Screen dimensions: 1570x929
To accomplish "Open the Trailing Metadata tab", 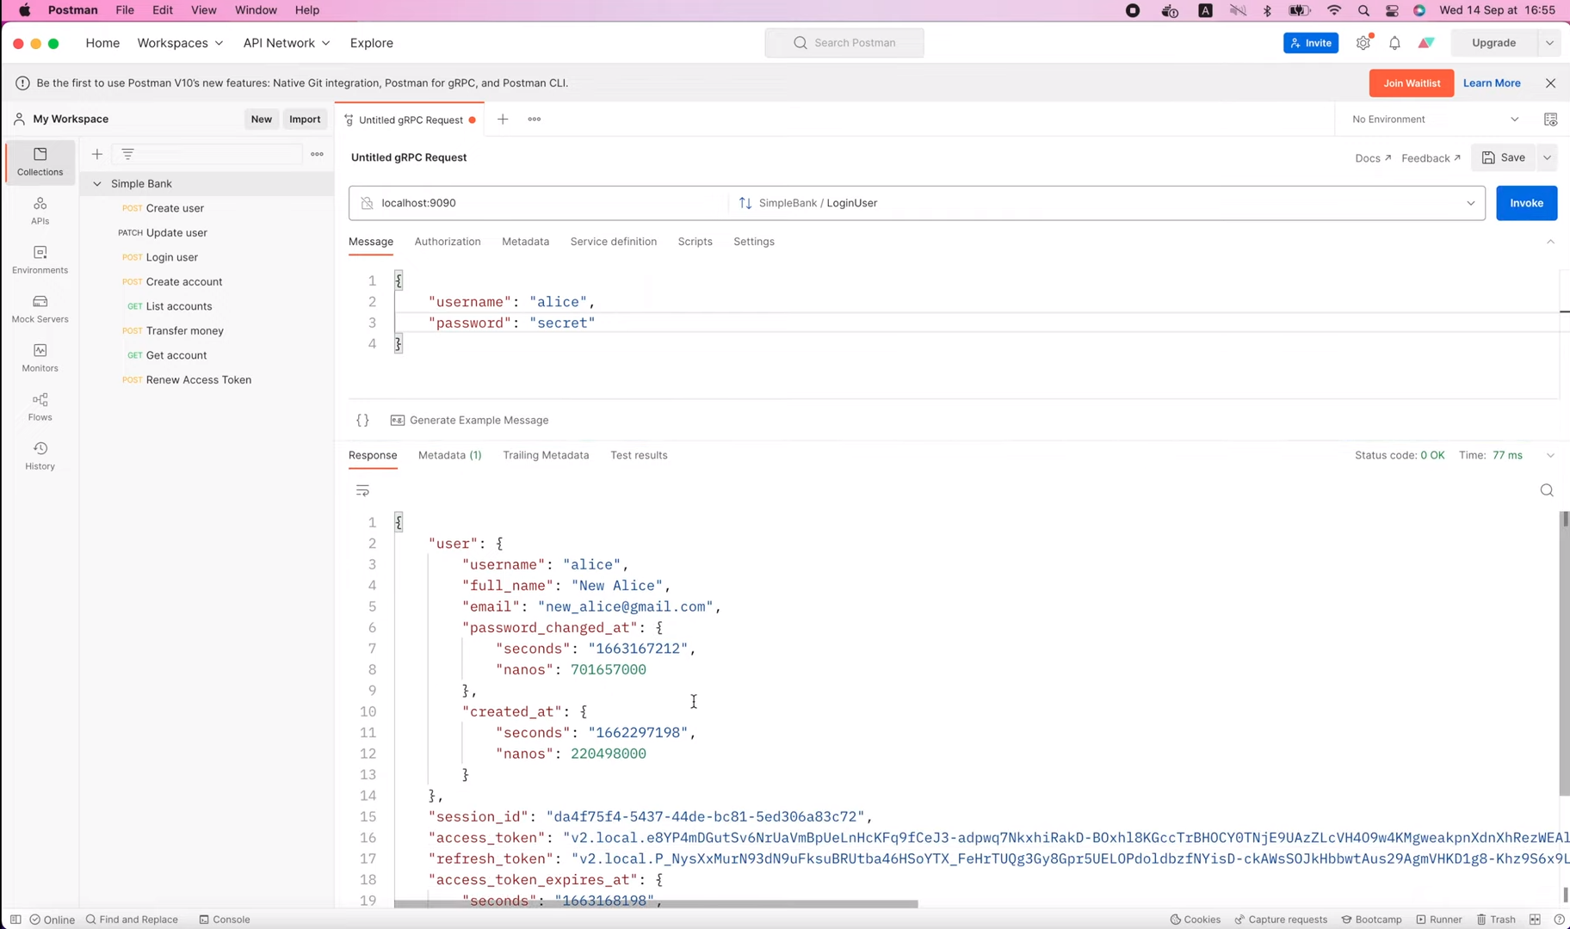I will [x=546, y=455].
